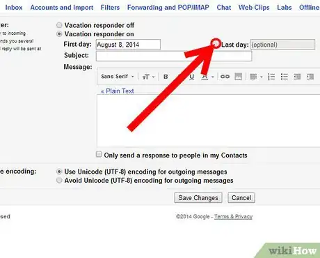The width and height of the screenshot is (320, 258).
Task: Click the Subject input field
Action: (x=174, y=56)
